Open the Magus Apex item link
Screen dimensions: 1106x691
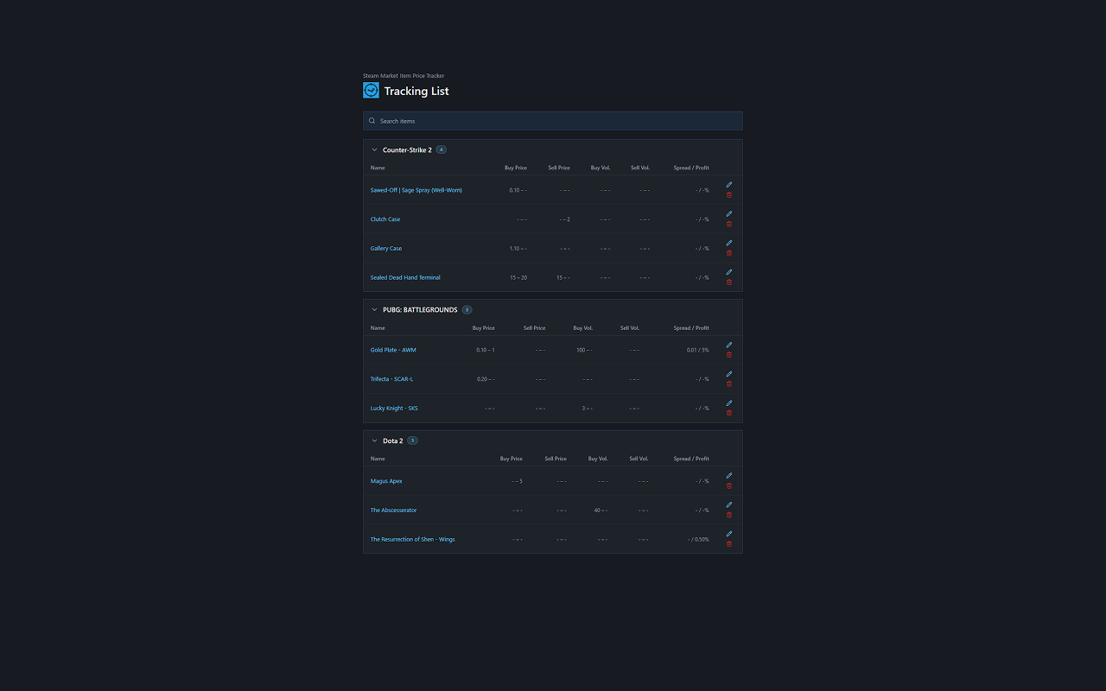386,481
